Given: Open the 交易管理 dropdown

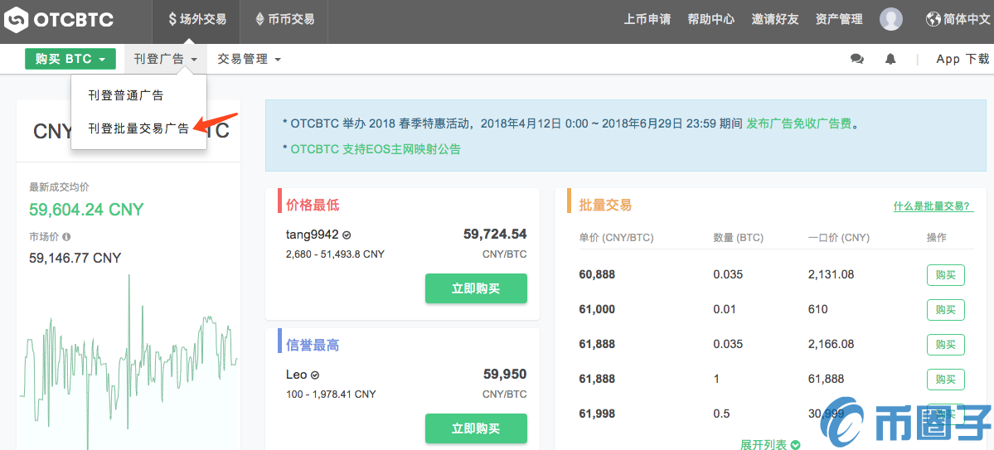Looking at the screenshot, I should point(249,59).
